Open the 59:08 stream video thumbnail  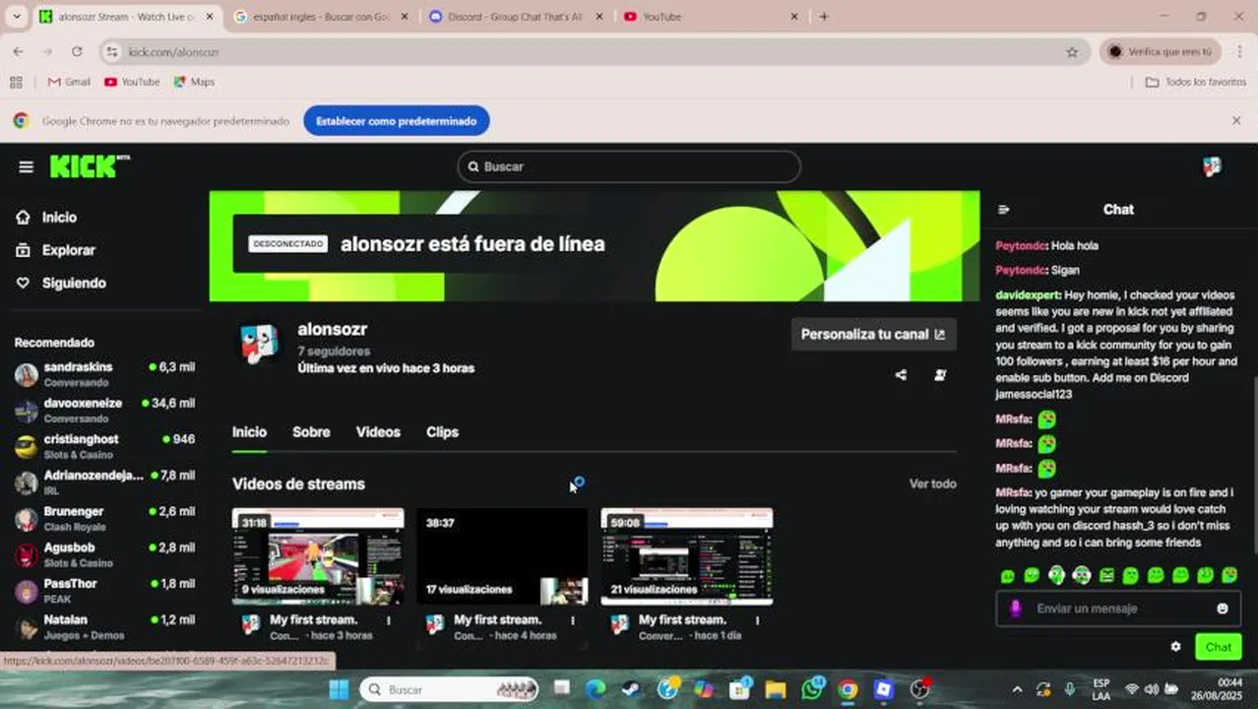point(686,556)
